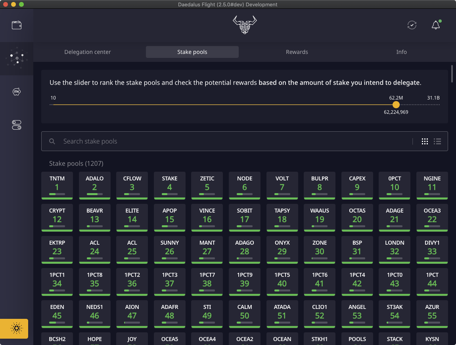456x345 pixels.
Task: Click the sync status icon in header
Action: click(x=412, y=25)
